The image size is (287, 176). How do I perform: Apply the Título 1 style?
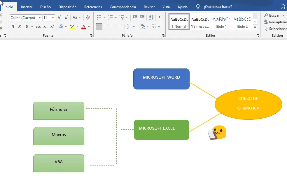(x=221, y=22)
